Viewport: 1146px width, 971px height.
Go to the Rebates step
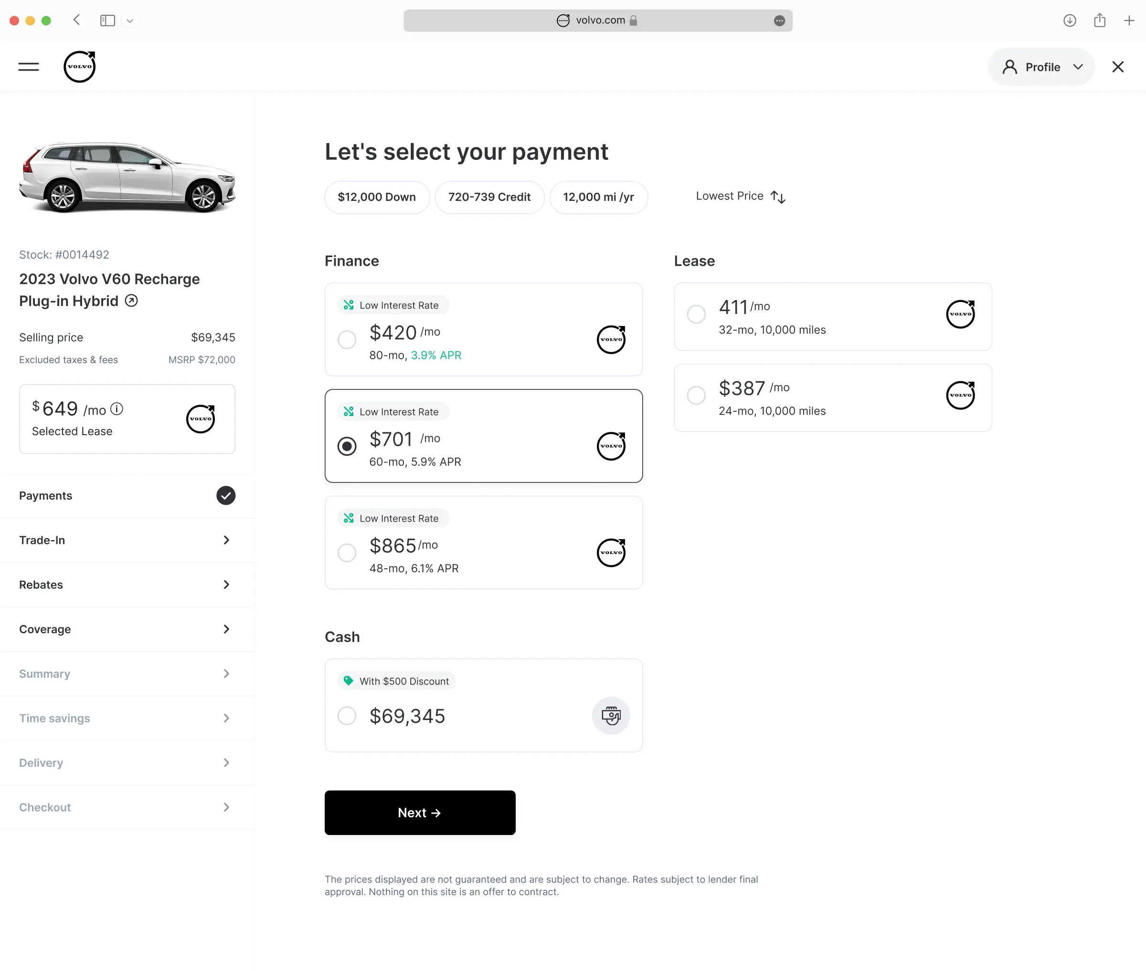(127, 585)
